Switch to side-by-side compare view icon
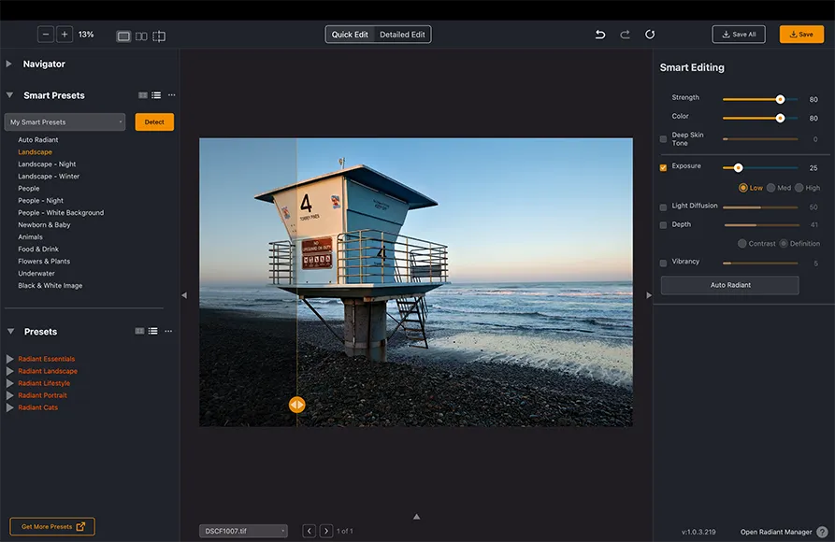The height and width of the screenshot is (542, 835). click(x=141, y=36)
